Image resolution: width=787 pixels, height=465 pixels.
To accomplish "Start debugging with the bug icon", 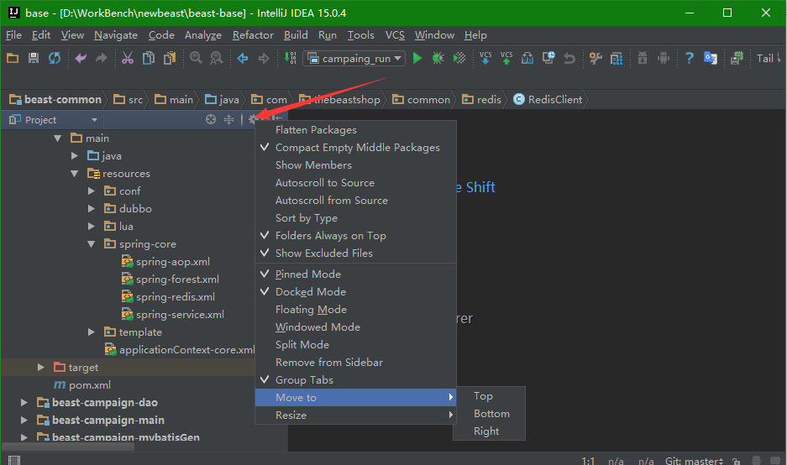I will pos(438,58).
